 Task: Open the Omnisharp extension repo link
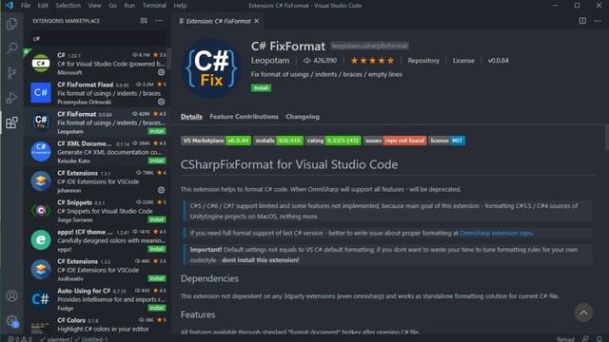coord(496,233)
